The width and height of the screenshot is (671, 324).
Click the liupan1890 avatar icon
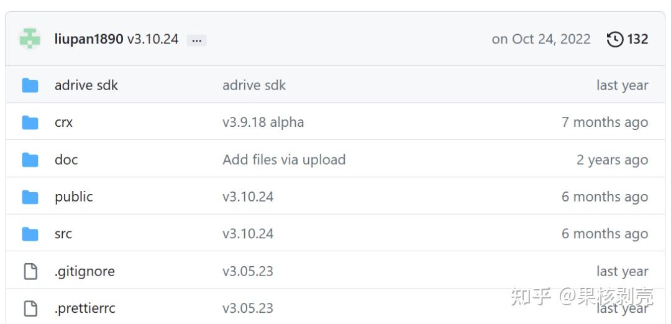point(30,39)
